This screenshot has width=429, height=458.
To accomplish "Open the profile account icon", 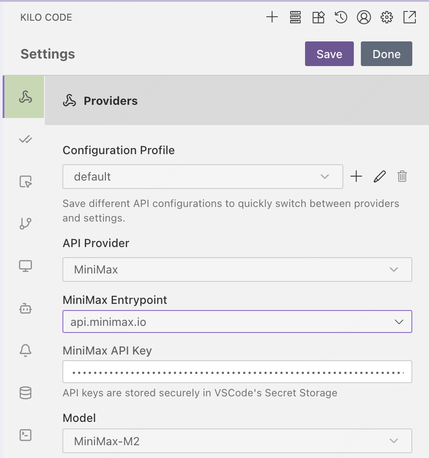I will tap(364, 18).
